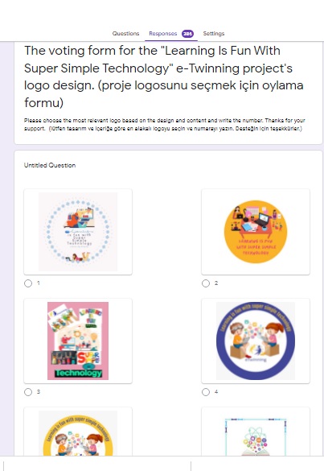Select radio button for option 1
324x471 pixels.
(x=28, y=283)
